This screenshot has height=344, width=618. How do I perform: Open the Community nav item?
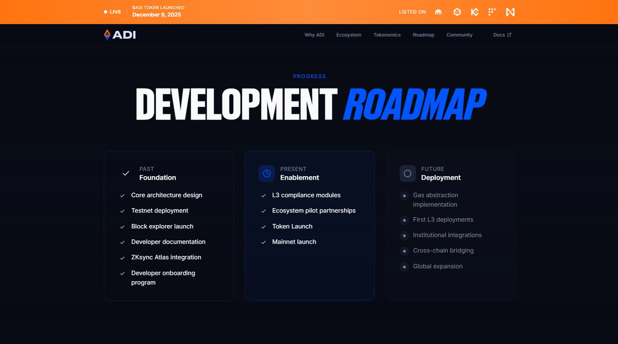459,35
